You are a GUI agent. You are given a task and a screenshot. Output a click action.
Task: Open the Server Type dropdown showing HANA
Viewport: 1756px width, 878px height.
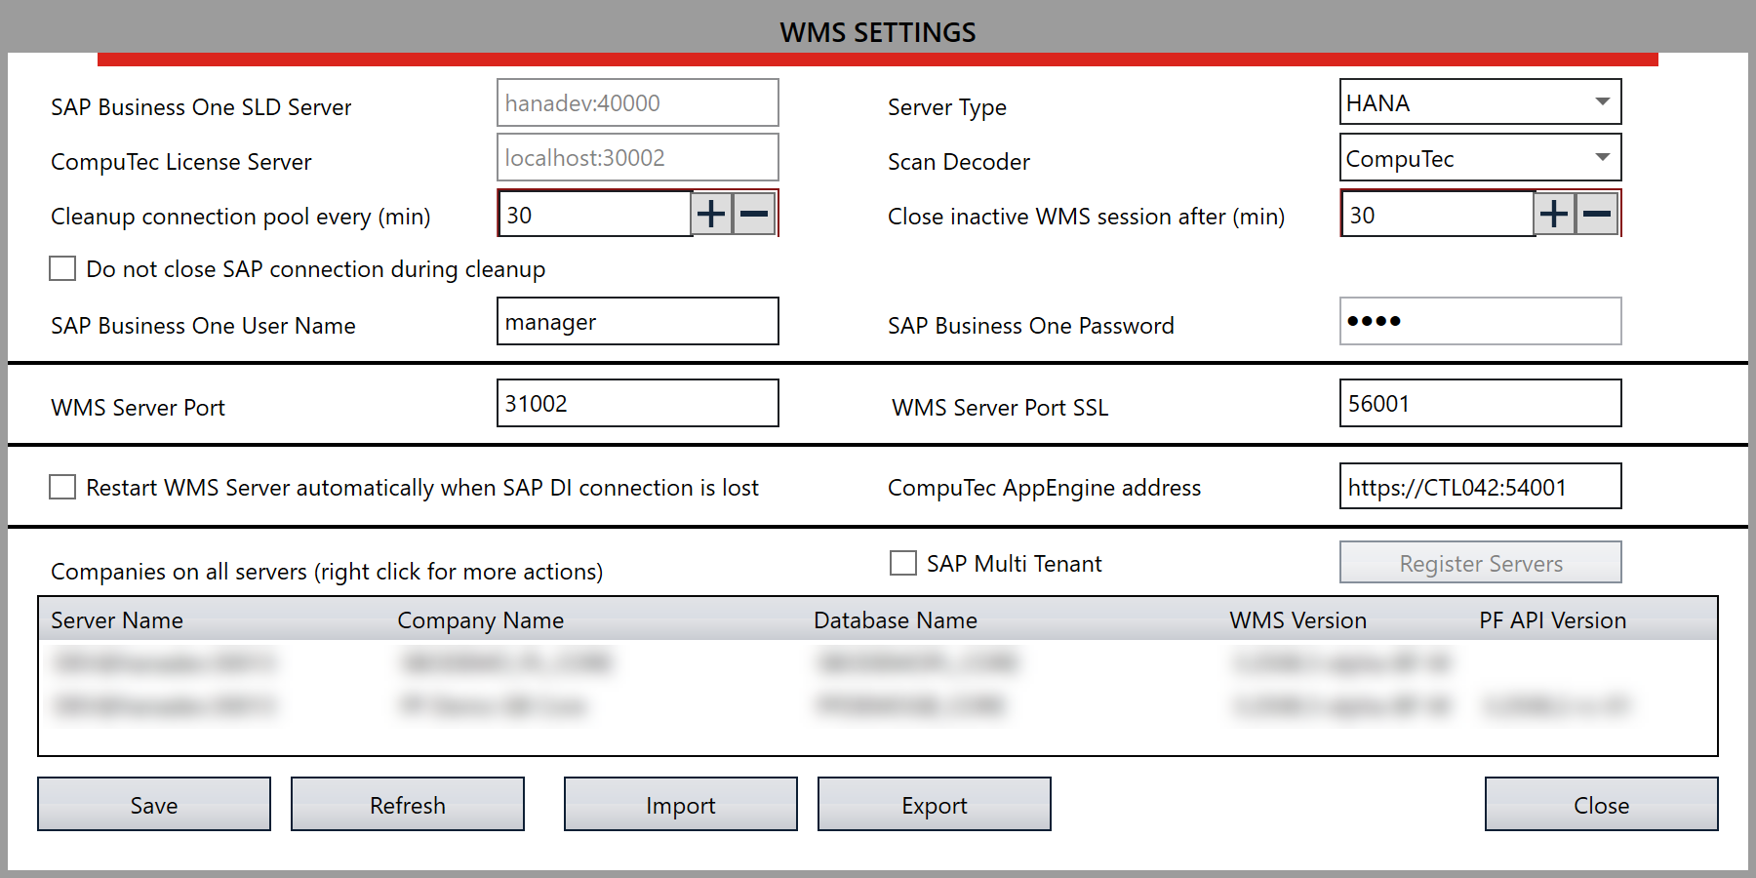[x=1603, y=101]
